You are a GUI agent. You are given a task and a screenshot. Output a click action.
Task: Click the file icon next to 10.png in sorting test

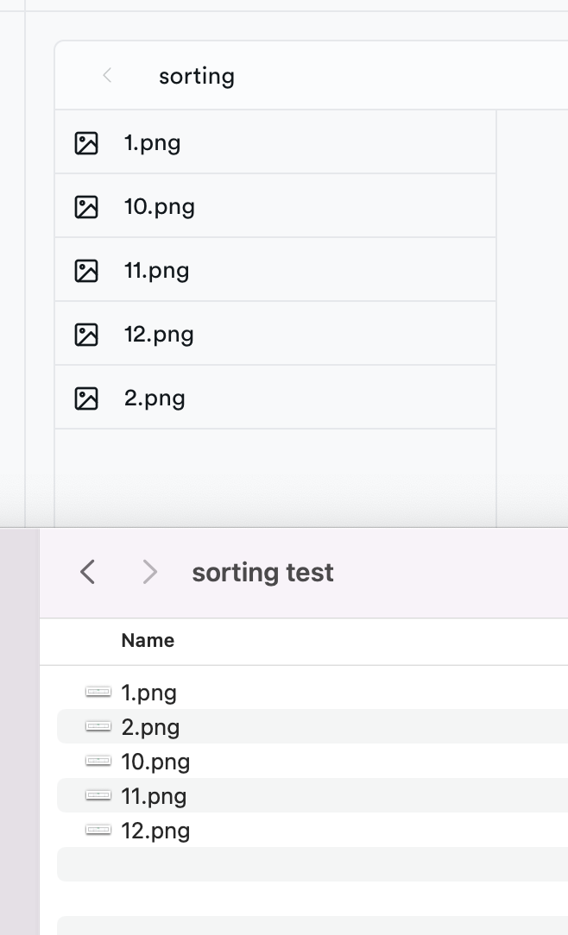click(x=99, y=761)
